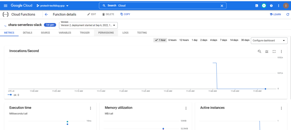The image size is (291, 130).
Task: Refresh the function details page
Action: 288,14
